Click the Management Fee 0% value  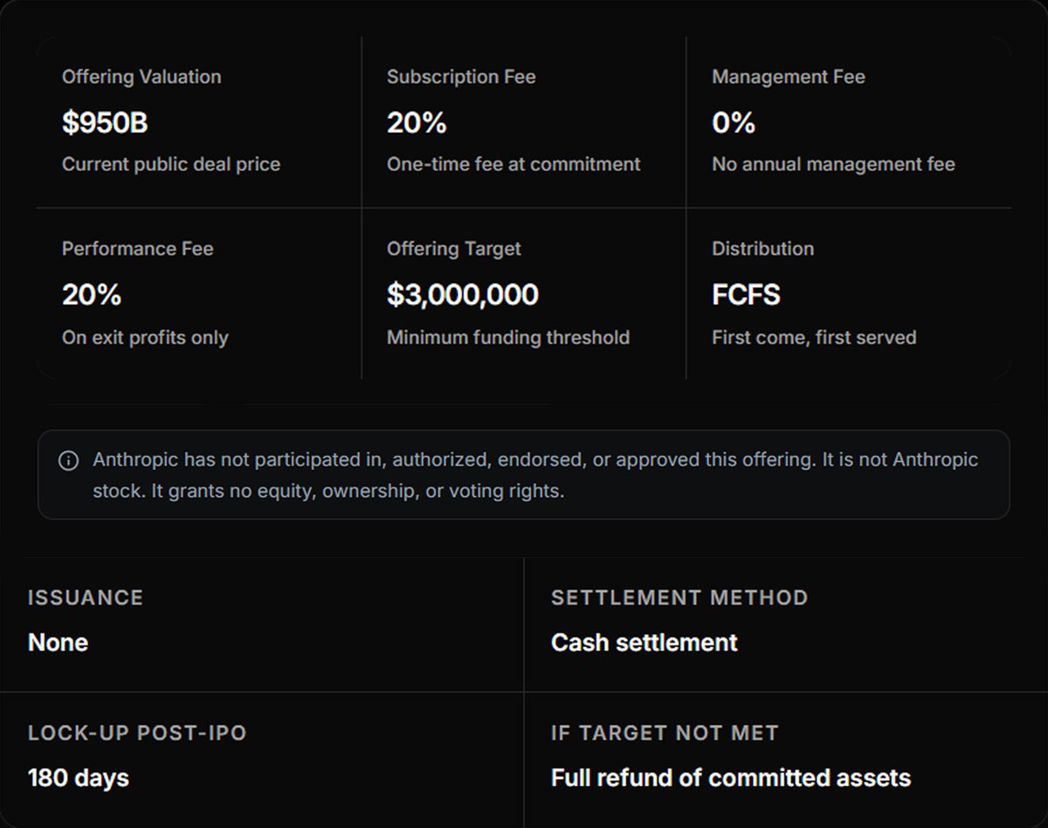[734, 123]
